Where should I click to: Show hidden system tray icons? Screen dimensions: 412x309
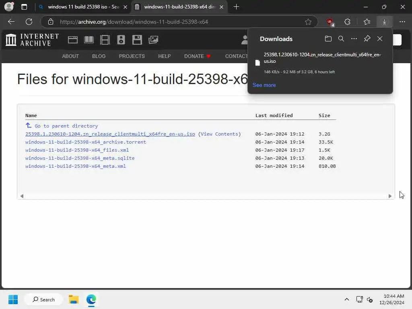pos(347,299)
